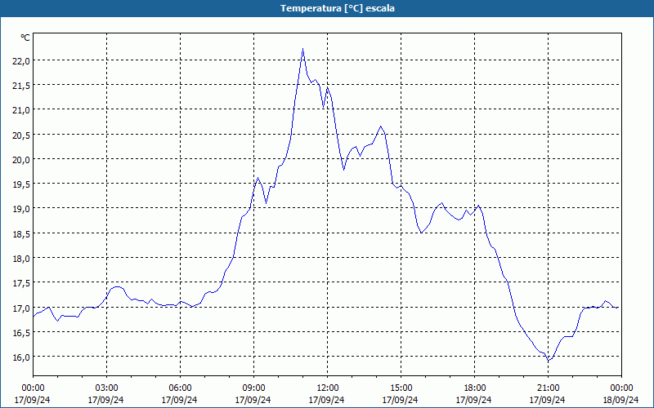Select the 21:00 time axis label

pos(548,388)
